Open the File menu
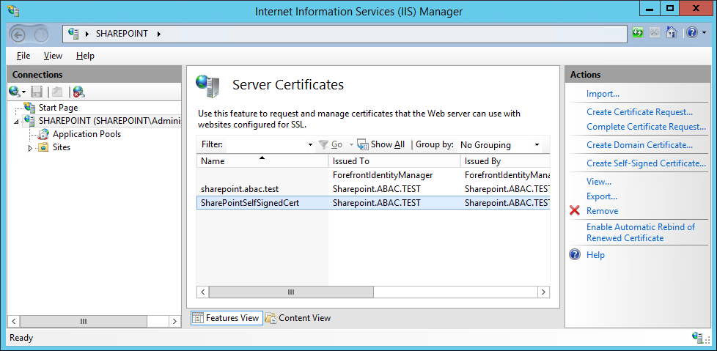Screen dimensions: 717x351 23,56
